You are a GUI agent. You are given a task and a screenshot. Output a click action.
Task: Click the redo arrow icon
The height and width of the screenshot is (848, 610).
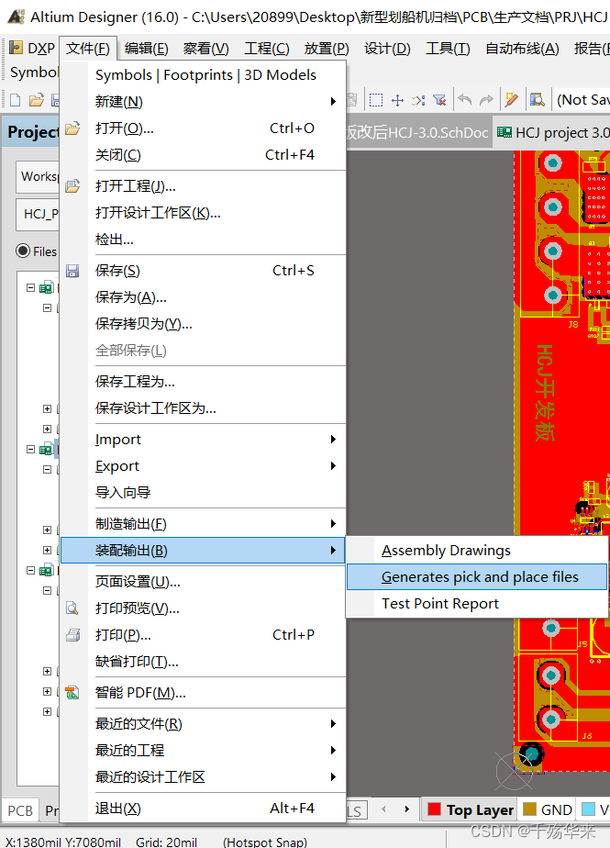486,100
